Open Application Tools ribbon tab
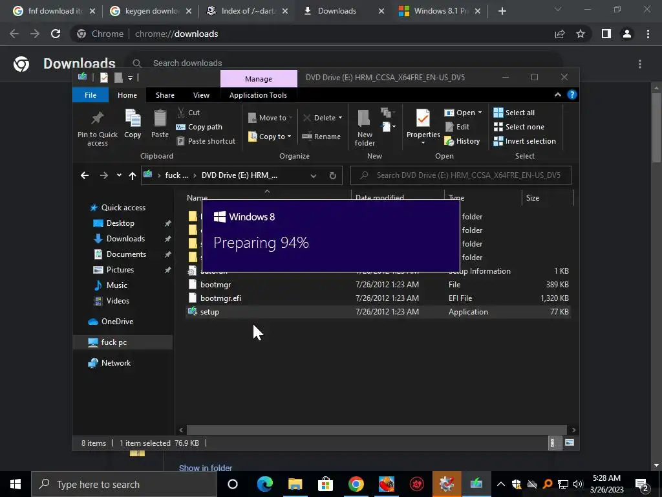Image resolution: width=662 pixels, height=497 pixels. tap(258, 95)
